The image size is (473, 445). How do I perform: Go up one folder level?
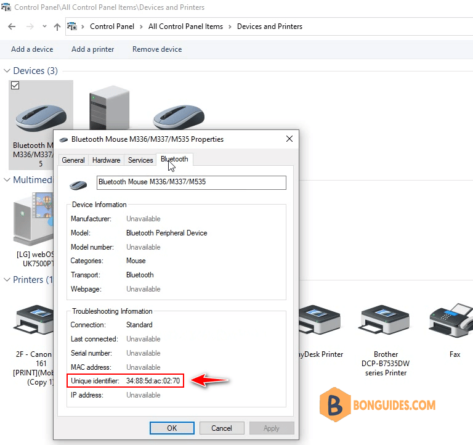(x=57, y=27)
